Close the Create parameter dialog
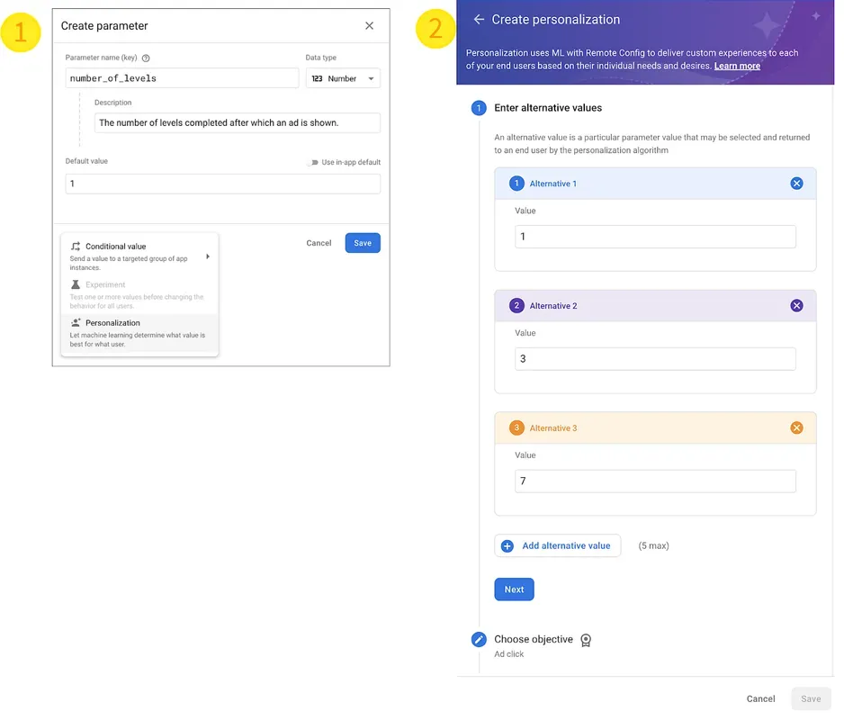This screenshot has height=720, width=844. coord(369,26)
